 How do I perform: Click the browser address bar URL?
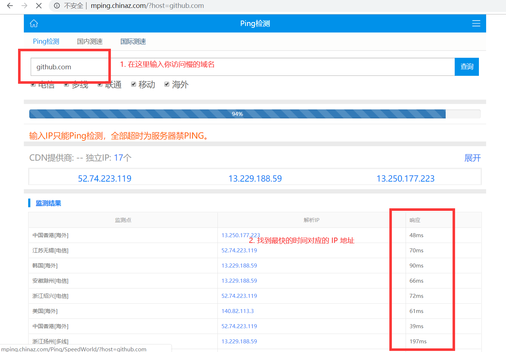[x=147, y=6]
